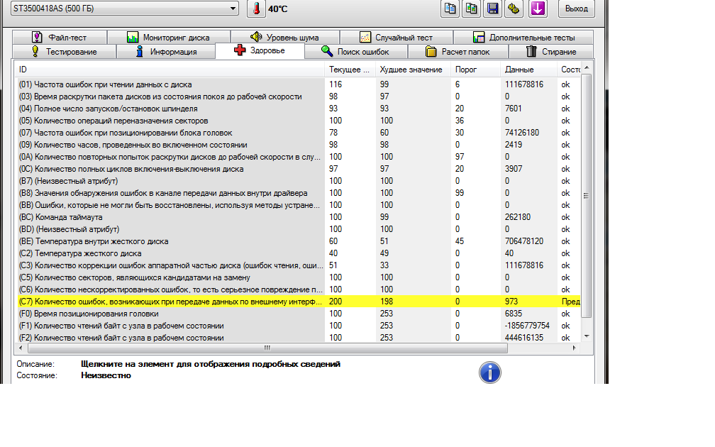Image resolution: width=715 pixels, height=447 pixels.
Task: Click the yellow tools settings toolbar icon
Action: [514, 9]
